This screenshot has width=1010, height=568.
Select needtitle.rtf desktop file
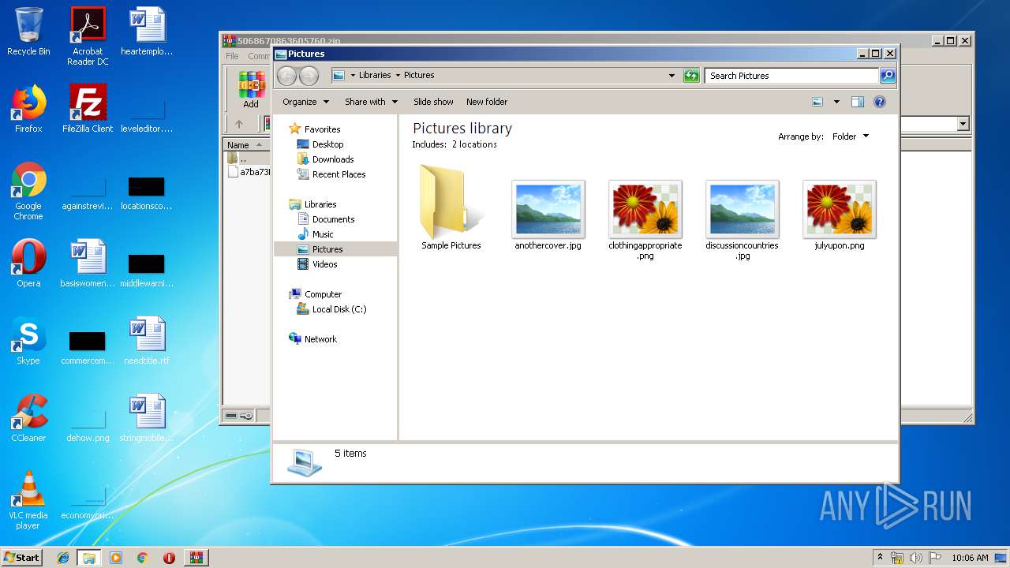(147, 341)
